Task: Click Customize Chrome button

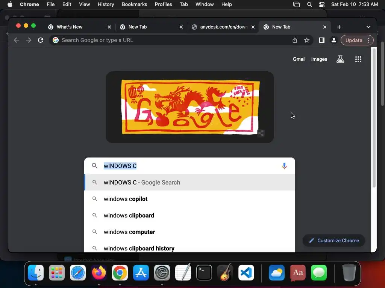Action: pyautogui.click(x=334, y=240)
